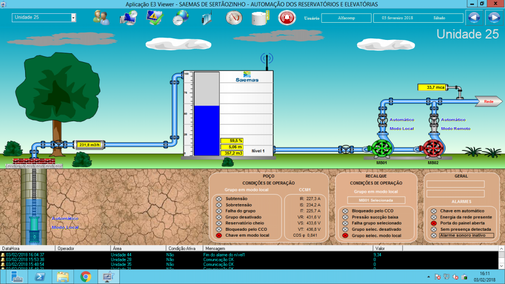Click the green MB01 pump
This screenshot has height=284, width=505.
point(381,148)
